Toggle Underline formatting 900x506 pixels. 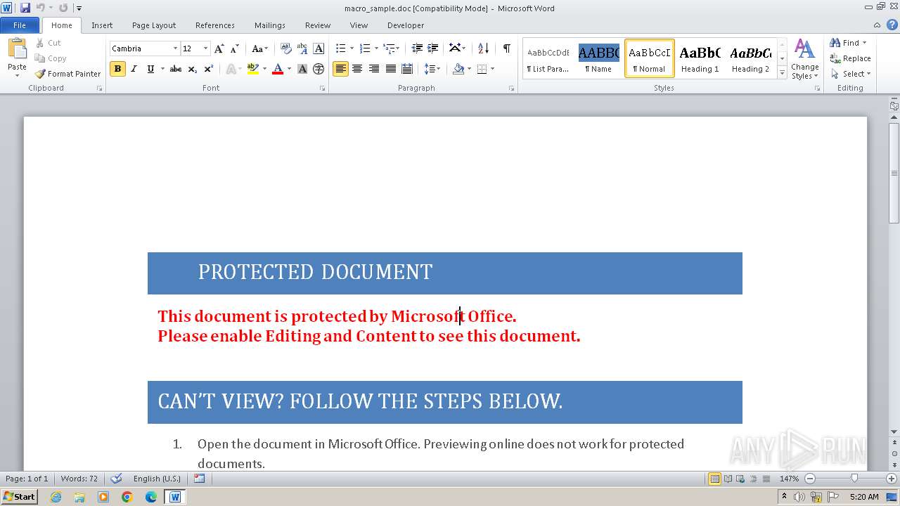click(x=150, y=69)
